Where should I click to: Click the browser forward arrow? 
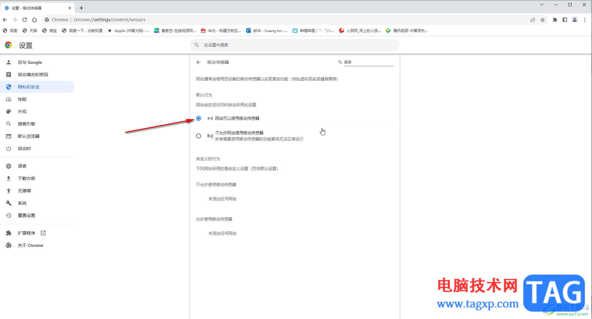[15, 20]
